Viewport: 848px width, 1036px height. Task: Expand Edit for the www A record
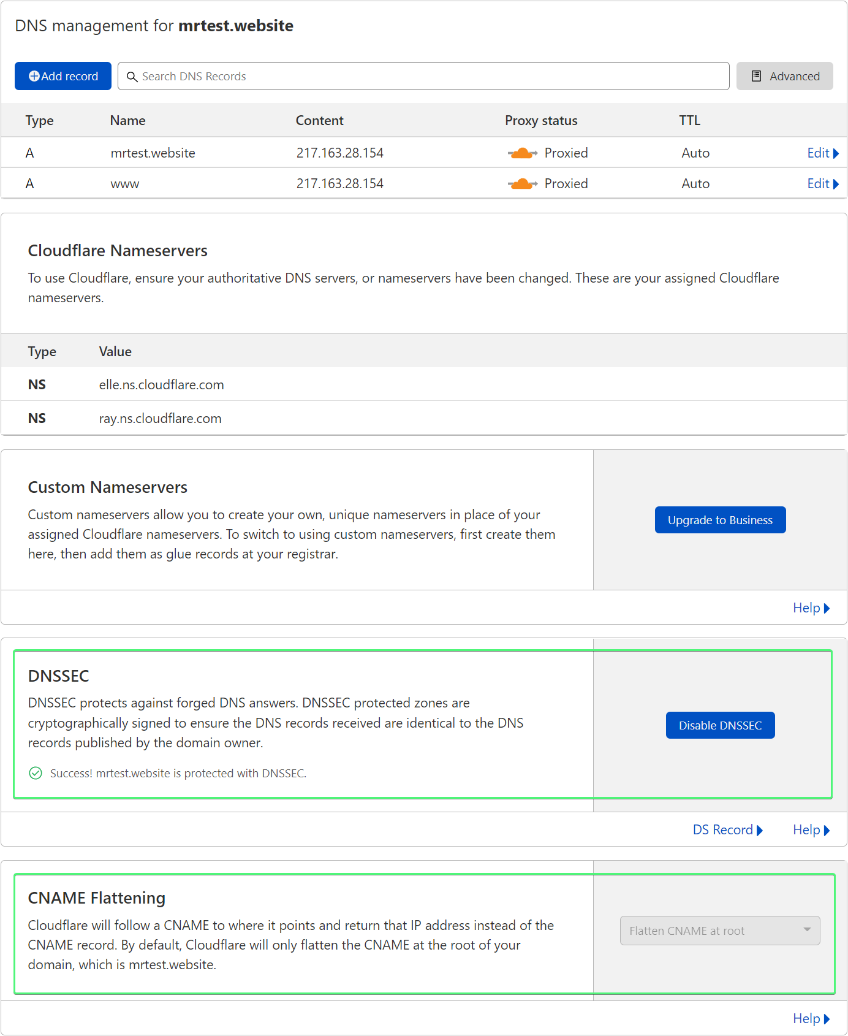pos(822,184)
